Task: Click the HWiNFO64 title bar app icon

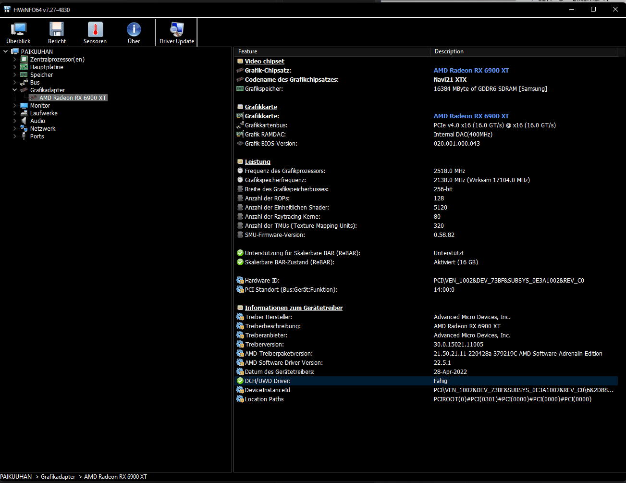Action: point(7,9)
